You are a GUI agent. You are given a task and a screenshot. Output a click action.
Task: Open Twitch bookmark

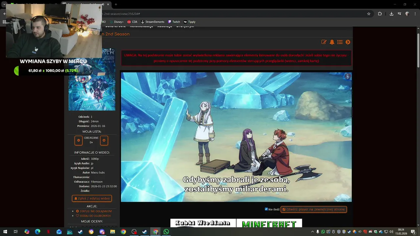[x=174, y=22]
